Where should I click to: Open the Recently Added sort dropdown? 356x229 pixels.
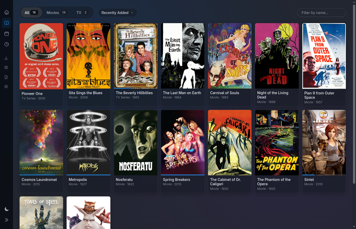[117, 12]
